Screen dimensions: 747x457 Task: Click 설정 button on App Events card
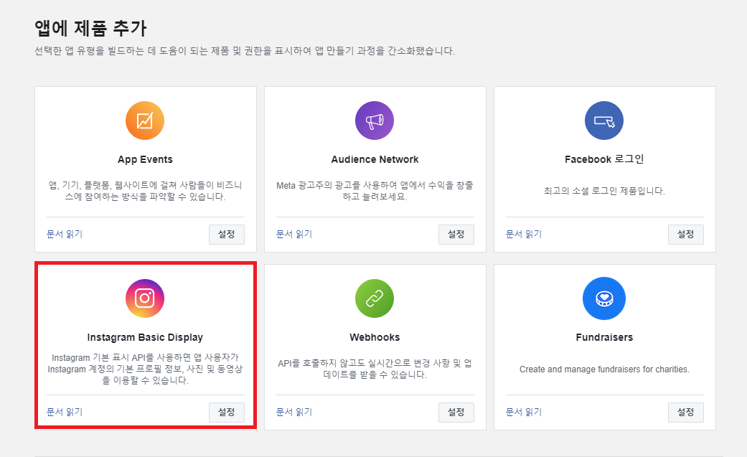click(x=227, y=235)
